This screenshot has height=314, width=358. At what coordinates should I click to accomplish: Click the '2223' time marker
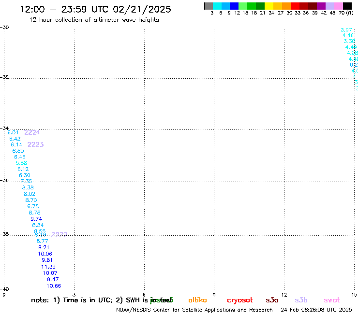pos(35,144)
